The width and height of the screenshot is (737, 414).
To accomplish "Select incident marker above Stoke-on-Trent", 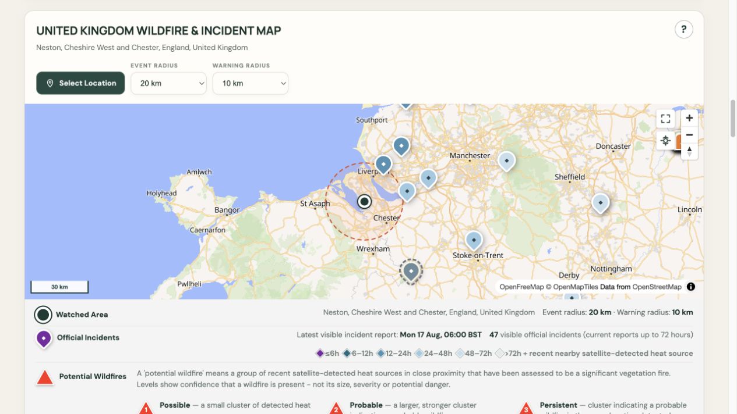I will [474, 241].
